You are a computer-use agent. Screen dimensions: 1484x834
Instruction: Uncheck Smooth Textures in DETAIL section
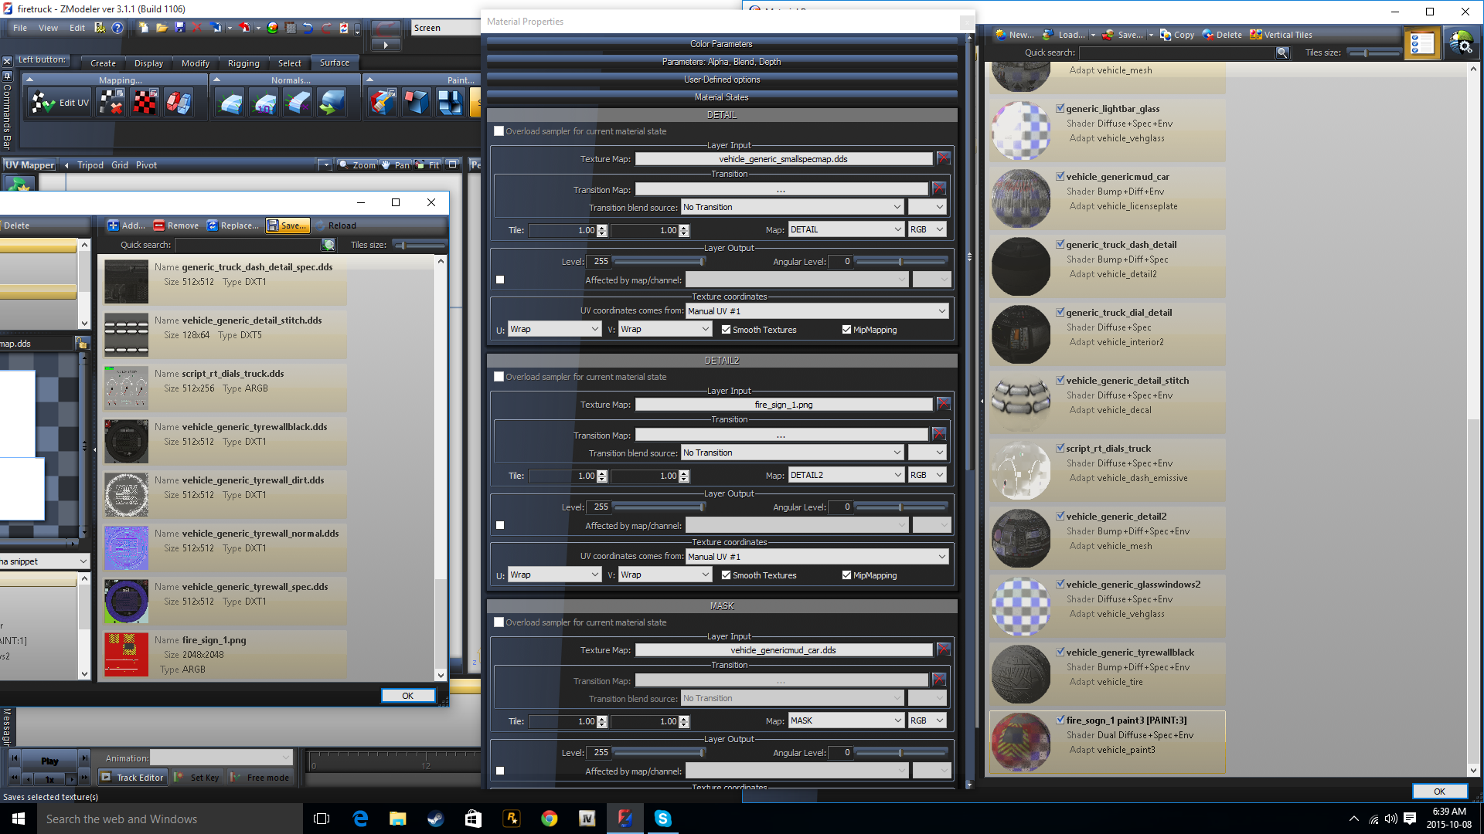726,330
